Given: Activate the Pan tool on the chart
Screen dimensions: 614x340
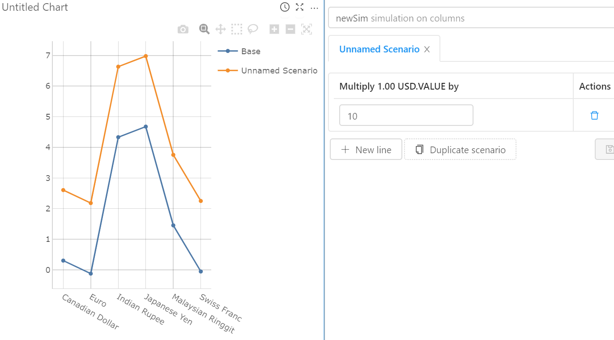Looking at the screenshot, I should [220, 29].
